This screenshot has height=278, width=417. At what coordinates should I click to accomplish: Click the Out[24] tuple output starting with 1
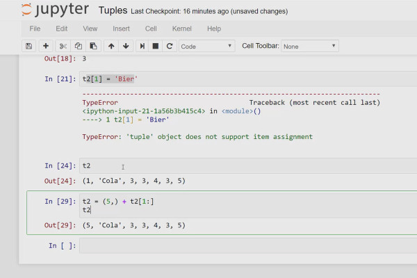click(133, 181)
